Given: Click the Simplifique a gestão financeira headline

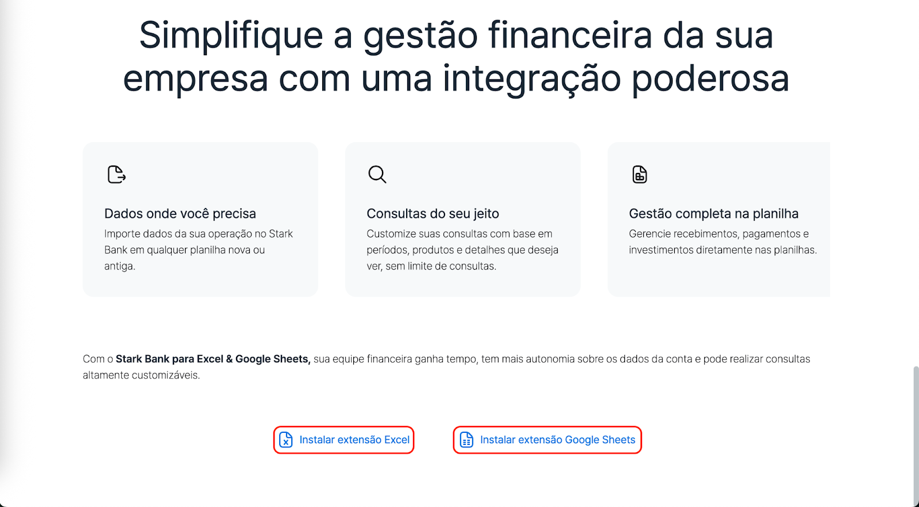Looking at the screenshot, I should (457, 56).
